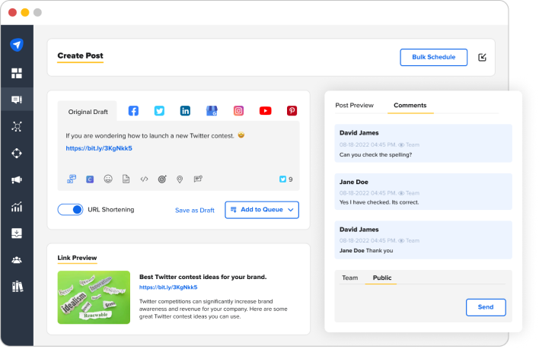Click the Link Preview heading
The image size is (539, 349).
pos(77,258)
